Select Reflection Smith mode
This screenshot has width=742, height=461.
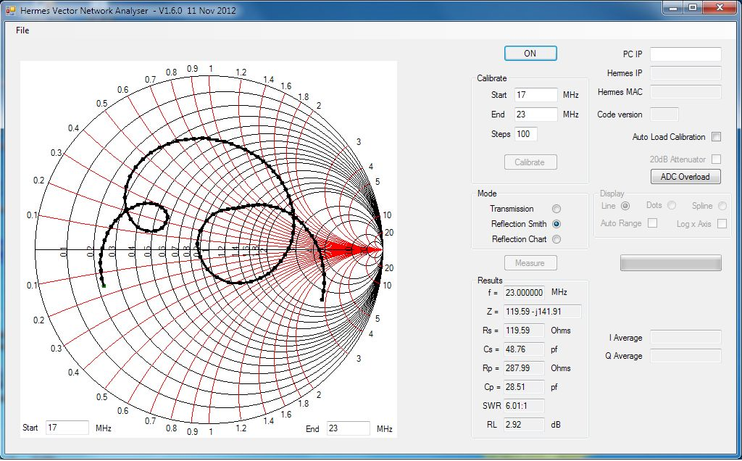click(x=556, y=224)
